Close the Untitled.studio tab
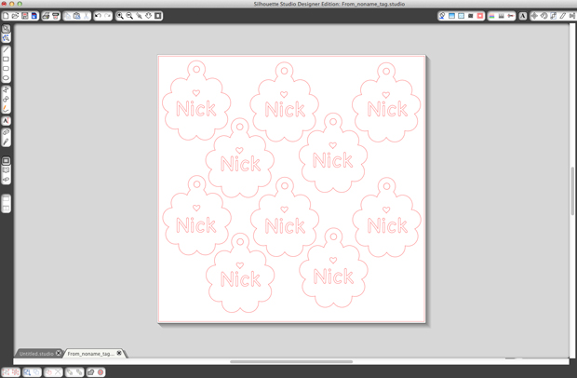 coord(58,353)
